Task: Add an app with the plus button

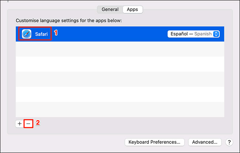Action: pos(20,123)
